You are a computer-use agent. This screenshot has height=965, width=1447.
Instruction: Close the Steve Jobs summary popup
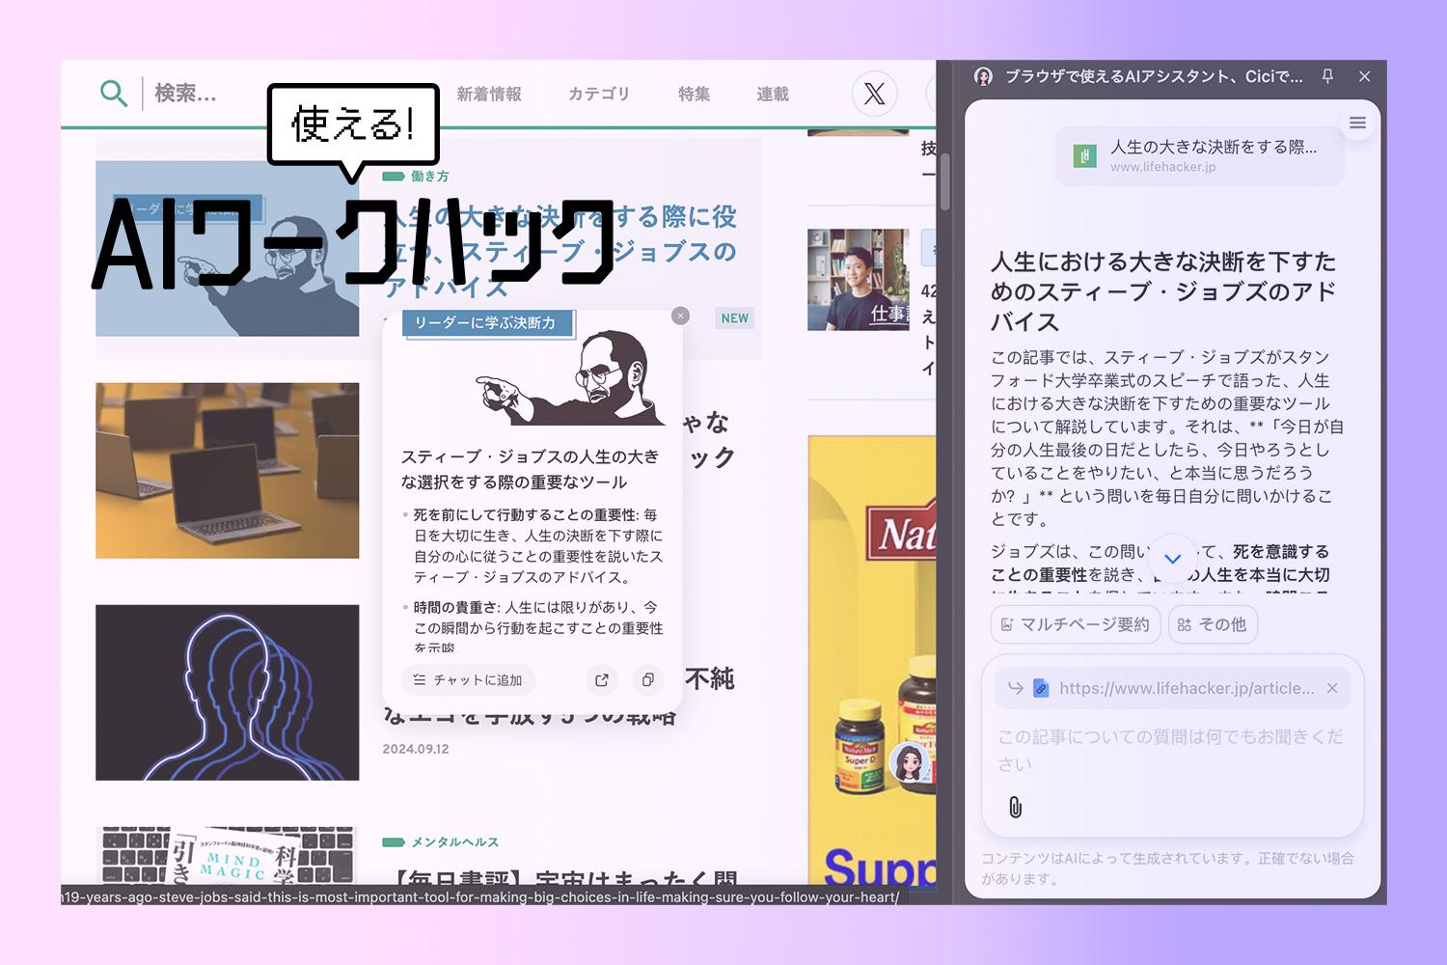tap(680, 316)
